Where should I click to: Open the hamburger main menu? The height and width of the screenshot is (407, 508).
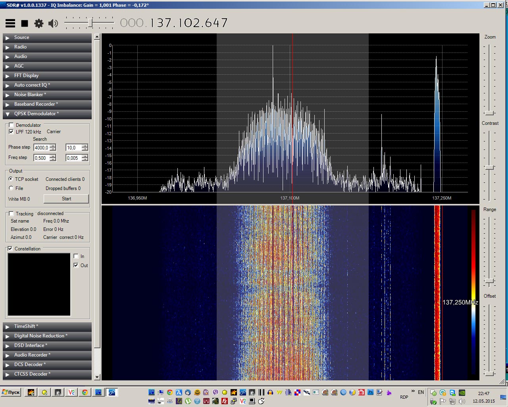click(x=10, y=23)
